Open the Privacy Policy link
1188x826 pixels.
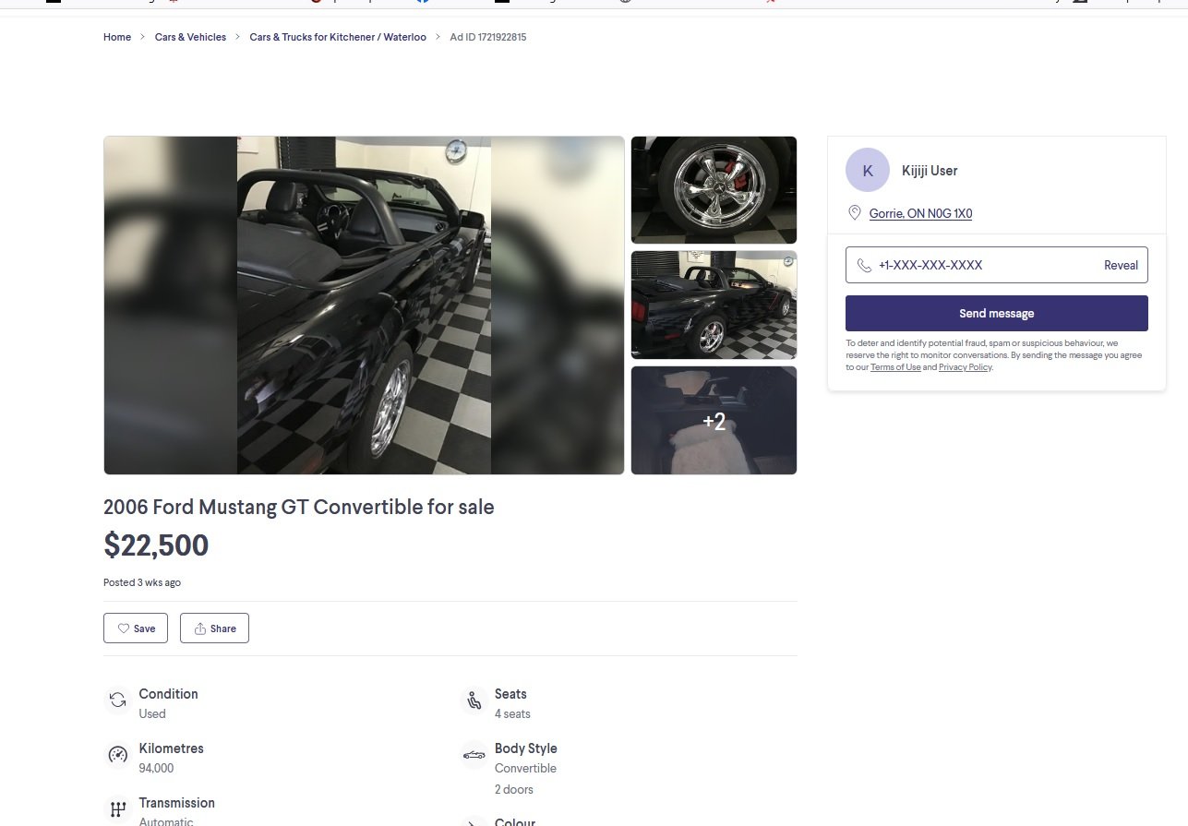(965, 367)
